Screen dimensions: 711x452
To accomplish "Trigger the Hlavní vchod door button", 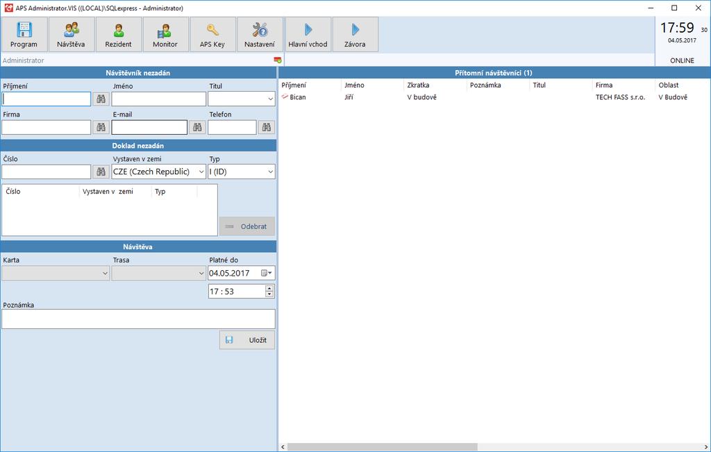I will click(x=308, y=35).
